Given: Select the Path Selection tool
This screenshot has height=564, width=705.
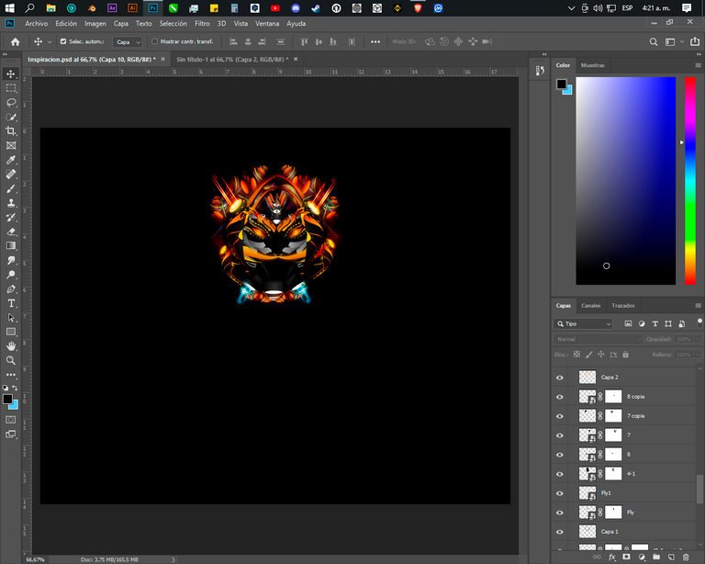Looking at the screenshot, I should [11, 318].
